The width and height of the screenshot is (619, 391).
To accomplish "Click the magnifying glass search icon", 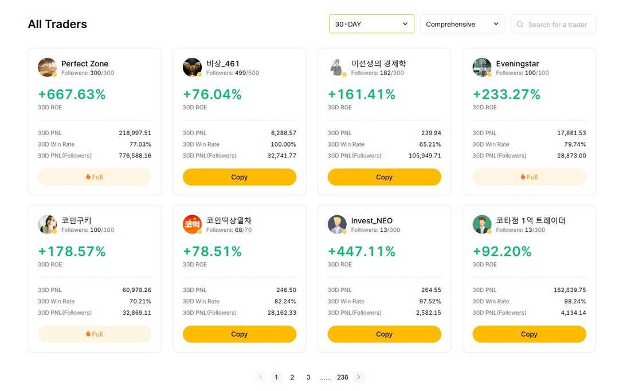I will click(519, 24).
